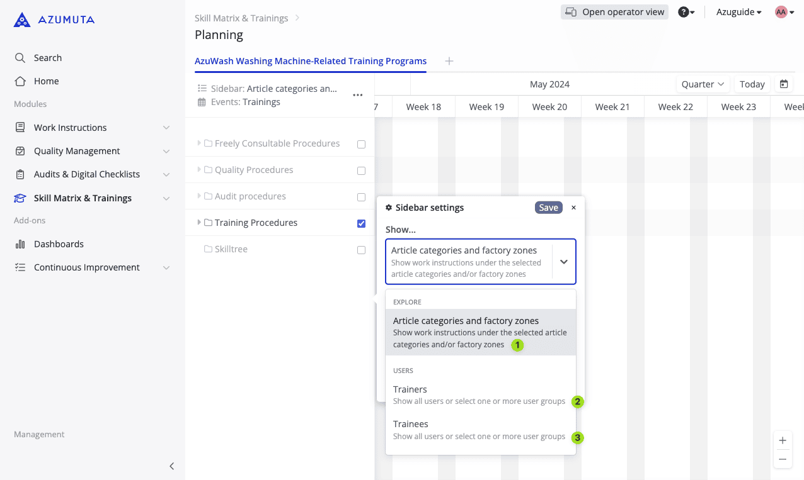Check the Skilltree checkbox
The width and height of the screenshot is (804, 480).
tap(361, 249)
